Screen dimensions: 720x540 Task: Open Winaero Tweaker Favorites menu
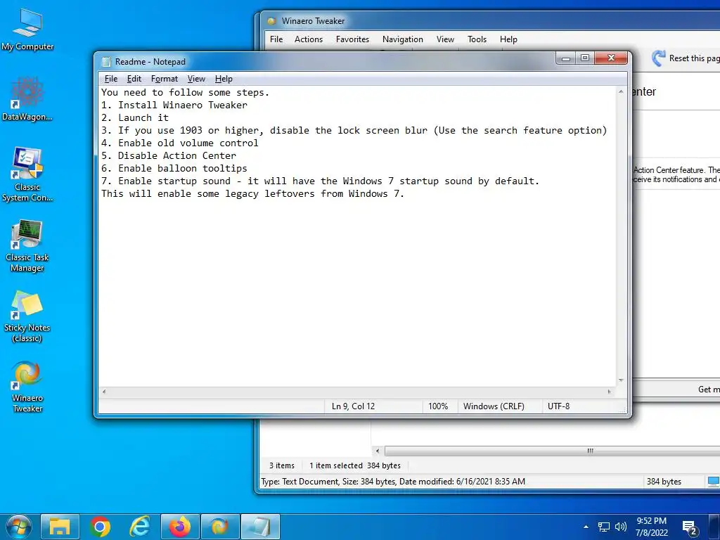(352, 39)
